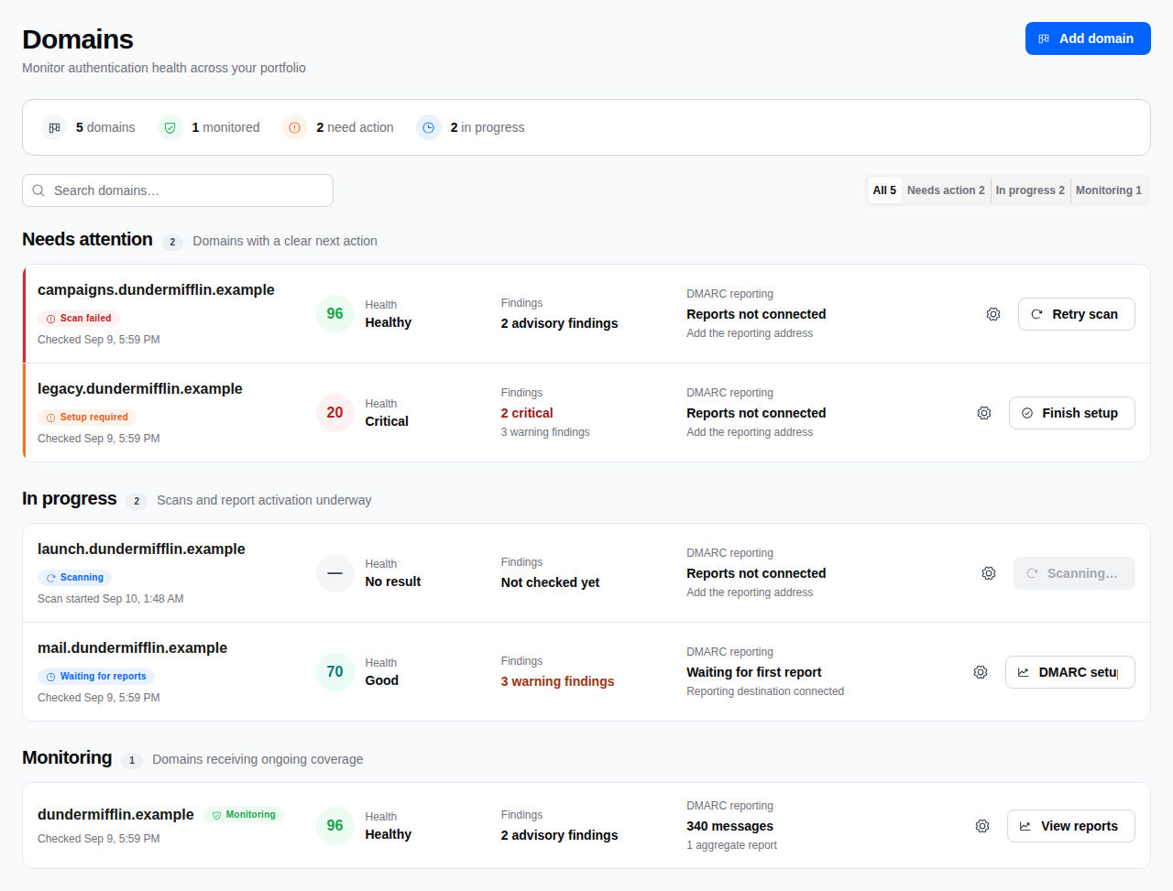Focus the Search domains input field

(178, 190)
